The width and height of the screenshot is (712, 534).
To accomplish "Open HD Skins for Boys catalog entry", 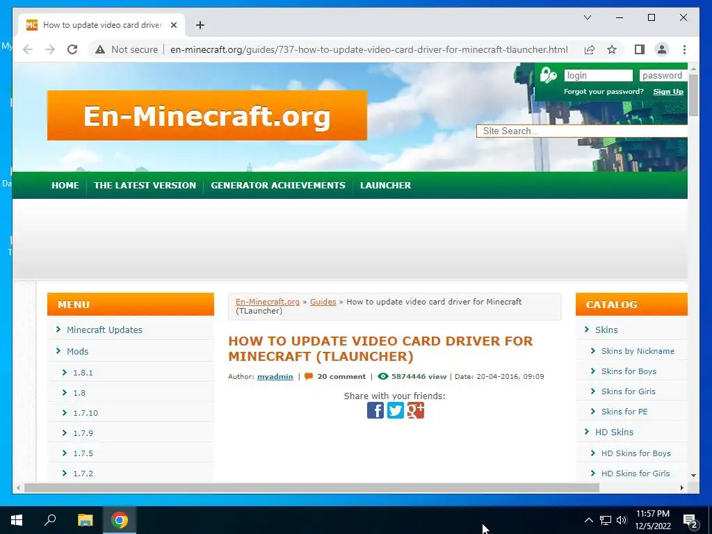I will click(636, 453).
